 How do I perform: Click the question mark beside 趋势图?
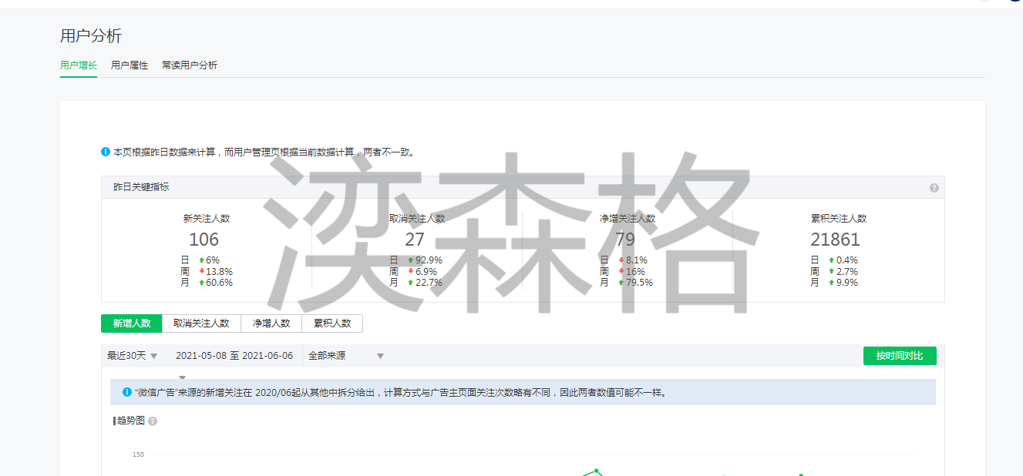[x=153, y=421]
